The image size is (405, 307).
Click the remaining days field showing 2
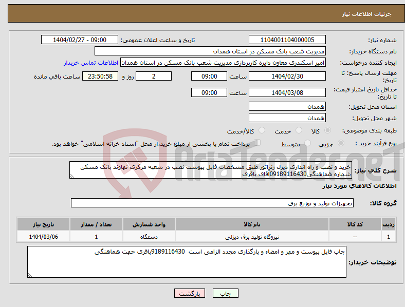(x=154, y=76)
